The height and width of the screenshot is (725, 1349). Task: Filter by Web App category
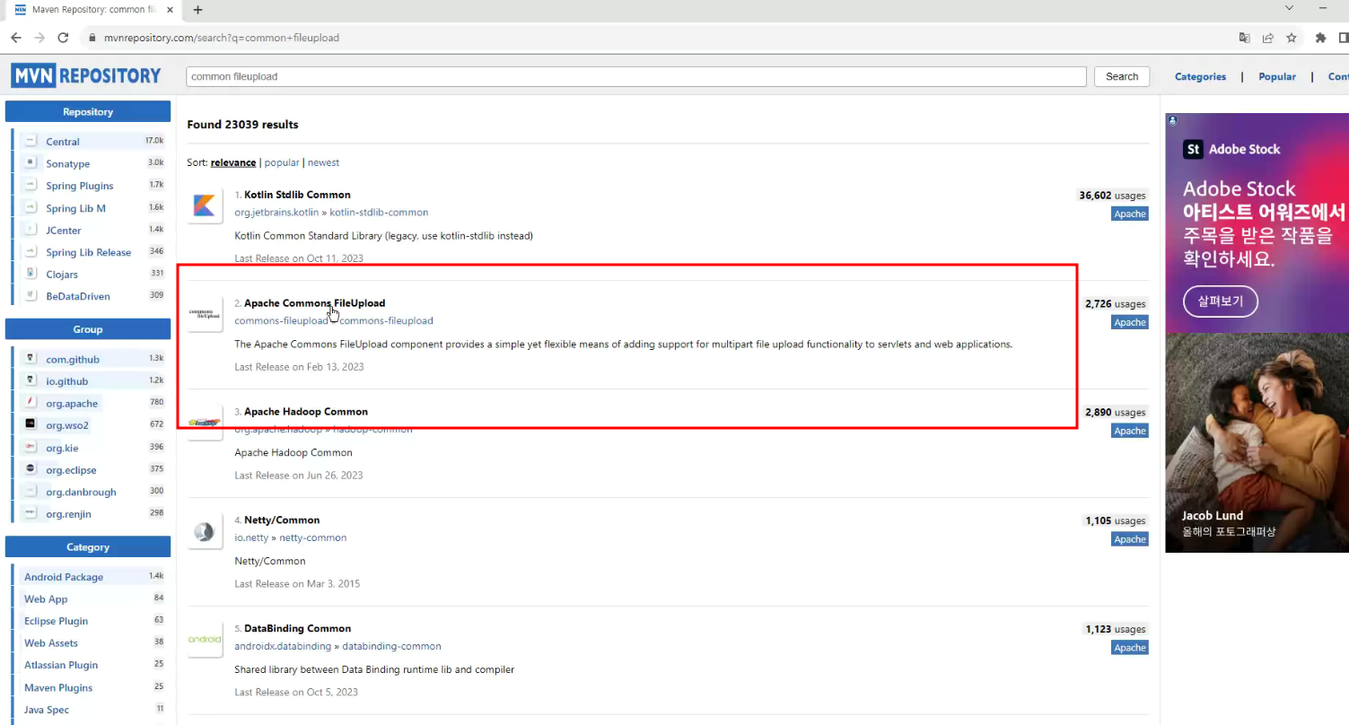pyautogui.click(x=46, y=599)
